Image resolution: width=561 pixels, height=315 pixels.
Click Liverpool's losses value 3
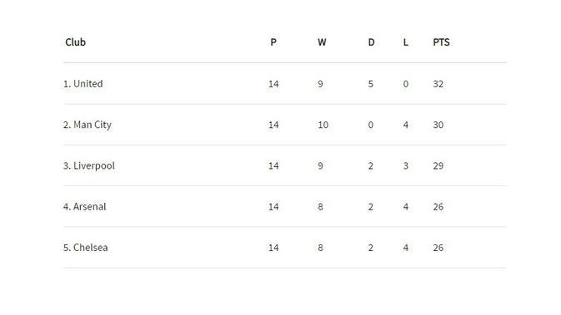pyautogui.click(x=406, y=166)
